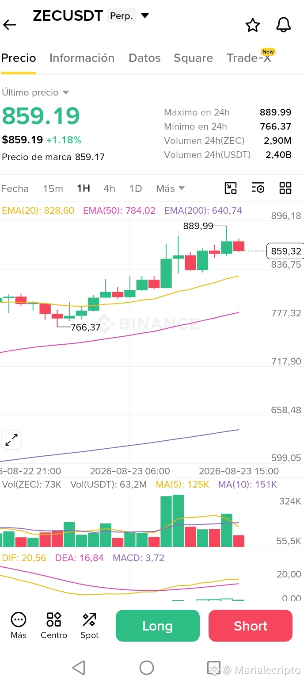
Task: Tap Android recent apps navigation button
Action: (214, 668)
